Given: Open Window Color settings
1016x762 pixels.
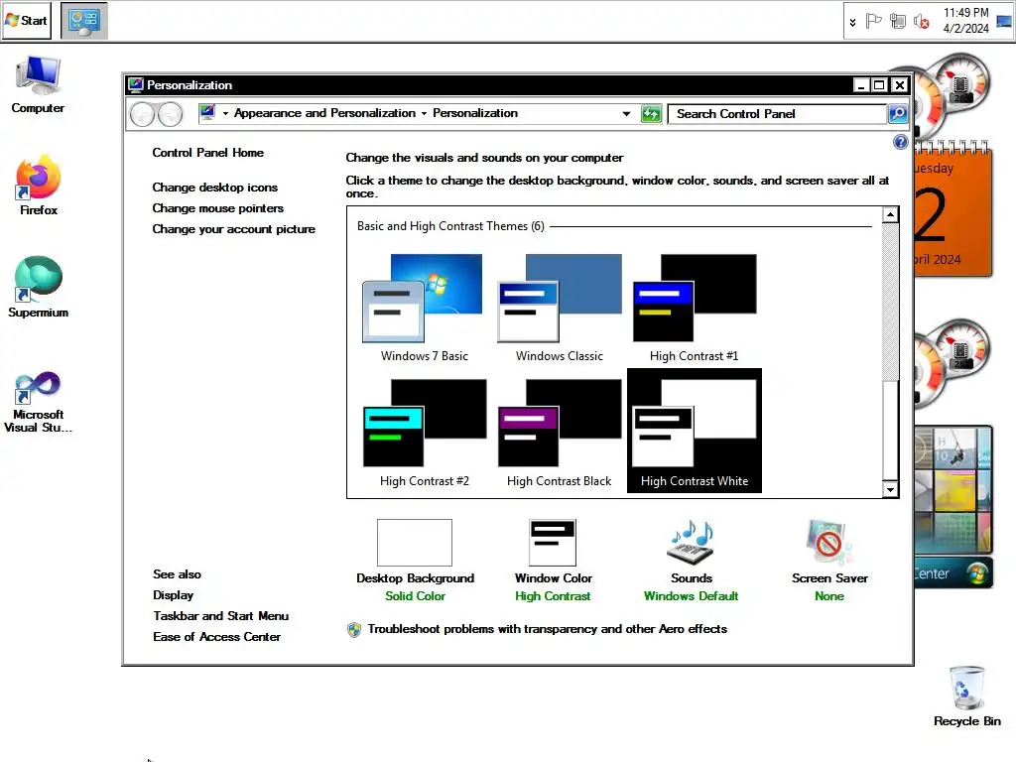Looking at the screenshot, I should 553,562.
